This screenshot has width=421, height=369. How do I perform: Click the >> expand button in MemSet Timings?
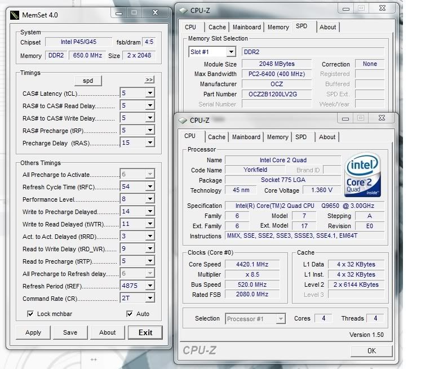coord(149,79)
